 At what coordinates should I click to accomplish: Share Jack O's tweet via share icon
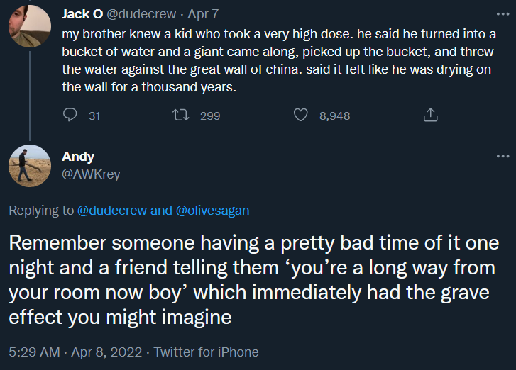(x=430, y=116)
